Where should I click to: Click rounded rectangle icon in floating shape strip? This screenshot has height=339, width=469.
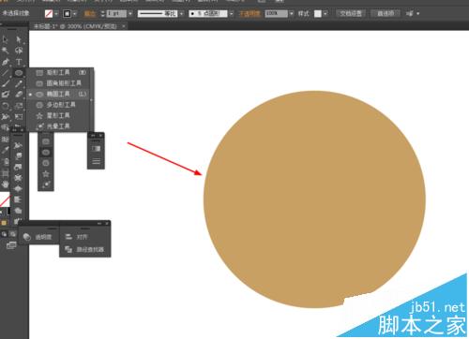click(46, 141)
